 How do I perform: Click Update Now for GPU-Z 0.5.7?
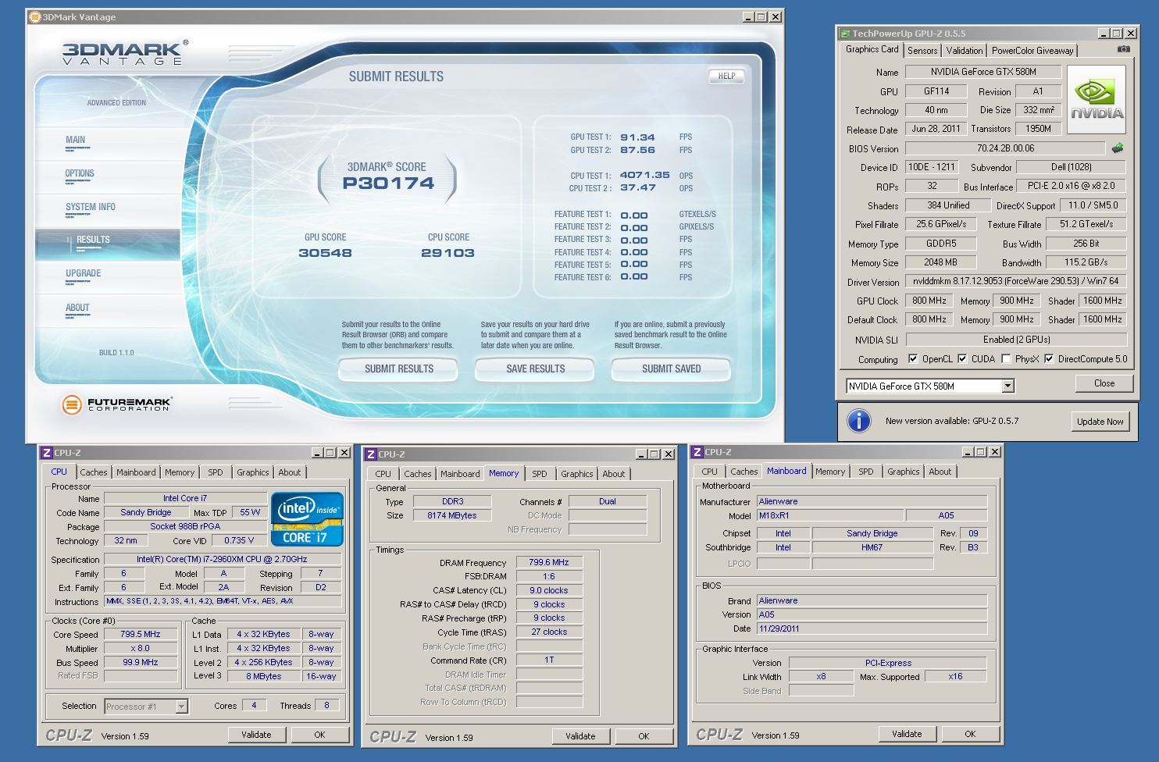1100,422
